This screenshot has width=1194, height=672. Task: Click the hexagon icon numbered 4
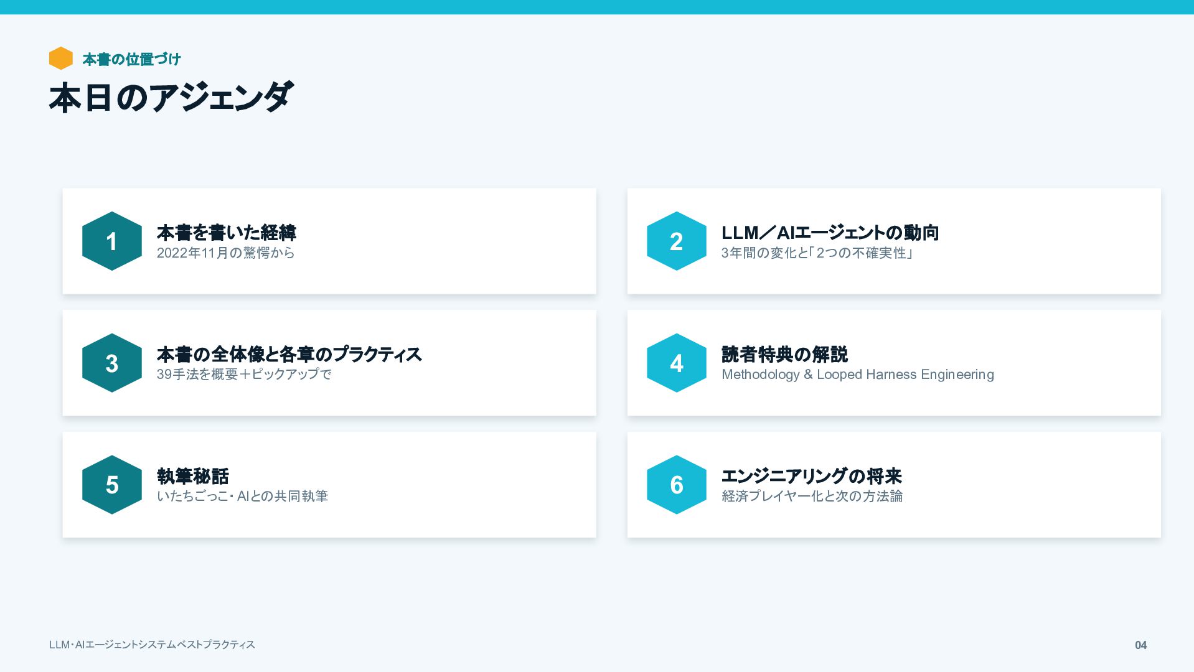point(677,363)
